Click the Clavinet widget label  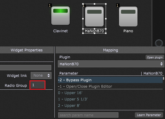[60, 31]
